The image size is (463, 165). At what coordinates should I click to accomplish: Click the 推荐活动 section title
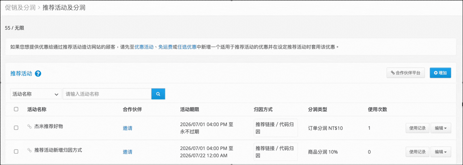[x=21, y=74]
